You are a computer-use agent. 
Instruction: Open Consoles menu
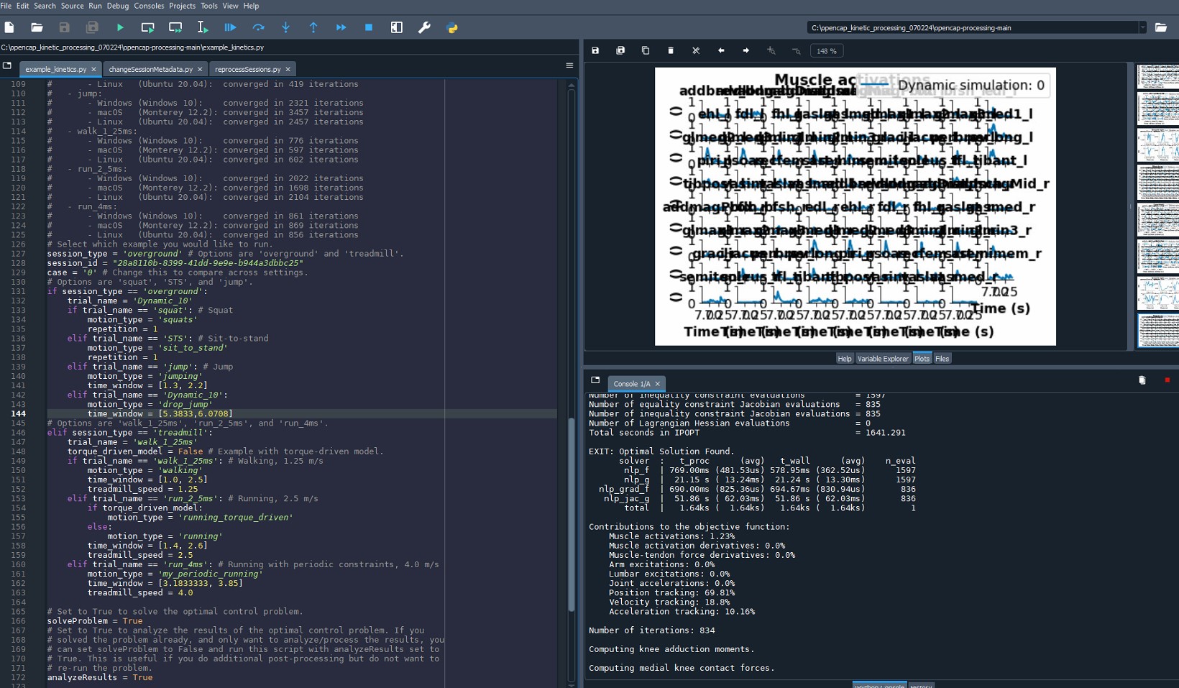click(x=149, y=6)
